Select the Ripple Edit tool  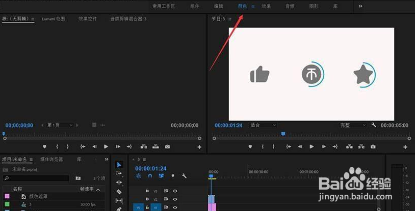point(119,183)
